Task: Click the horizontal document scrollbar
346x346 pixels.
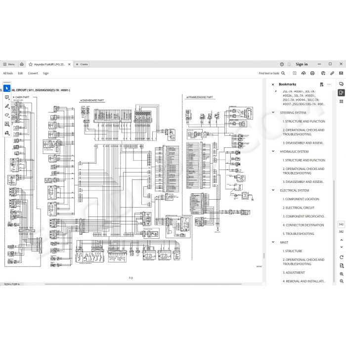Action: coord(143,284)
